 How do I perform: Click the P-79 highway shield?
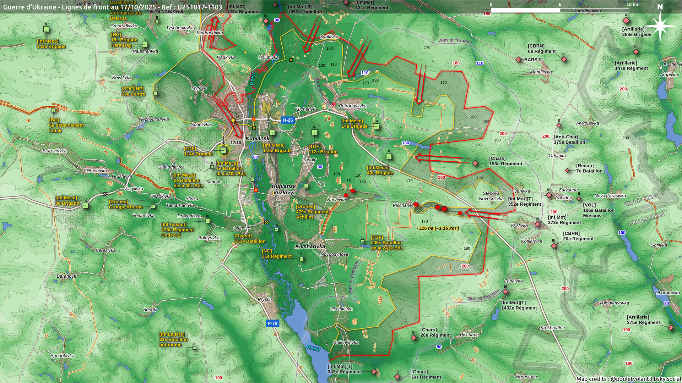[272, 323]
